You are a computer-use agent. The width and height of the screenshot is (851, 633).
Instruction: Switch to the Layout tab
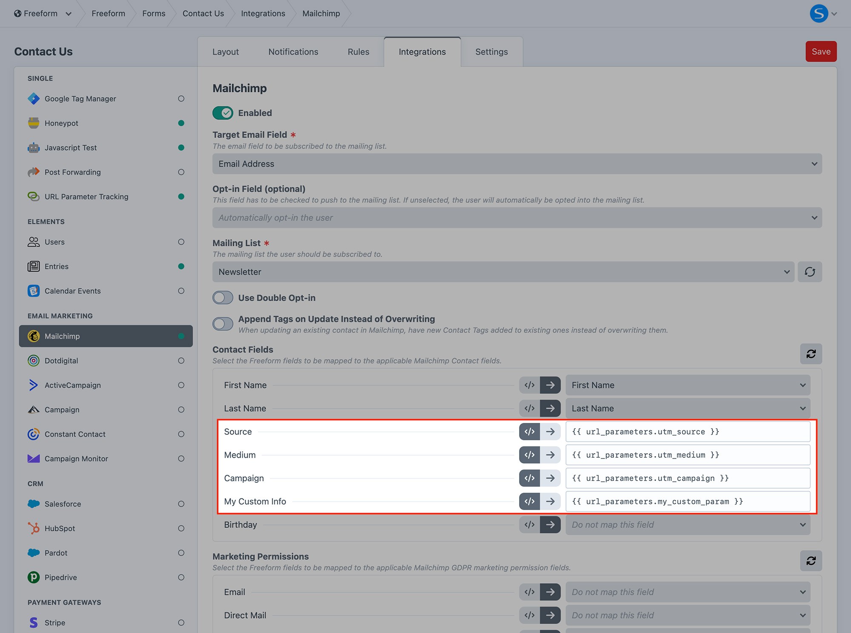[226, 52]
